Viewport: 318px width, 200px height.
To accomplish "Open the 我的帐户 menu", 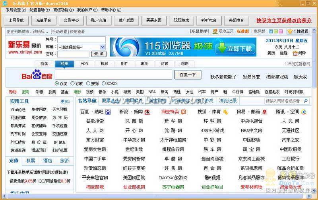I will (87, 10).
